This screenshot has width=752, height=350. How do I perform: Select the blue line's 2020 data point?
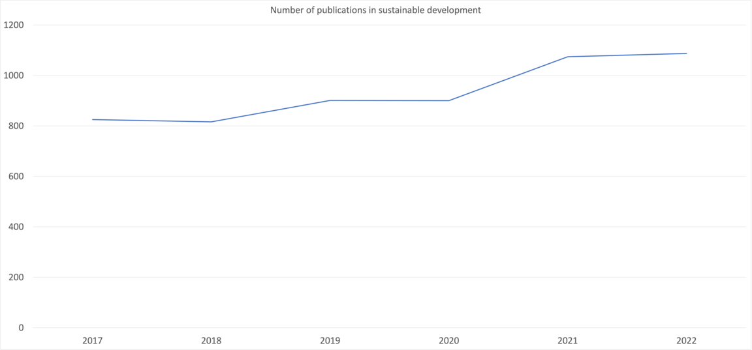[448, 100]
